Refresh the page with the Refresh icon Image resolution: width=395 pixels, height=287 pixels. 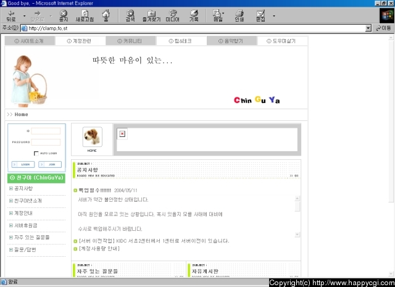(x=85, y=16)
